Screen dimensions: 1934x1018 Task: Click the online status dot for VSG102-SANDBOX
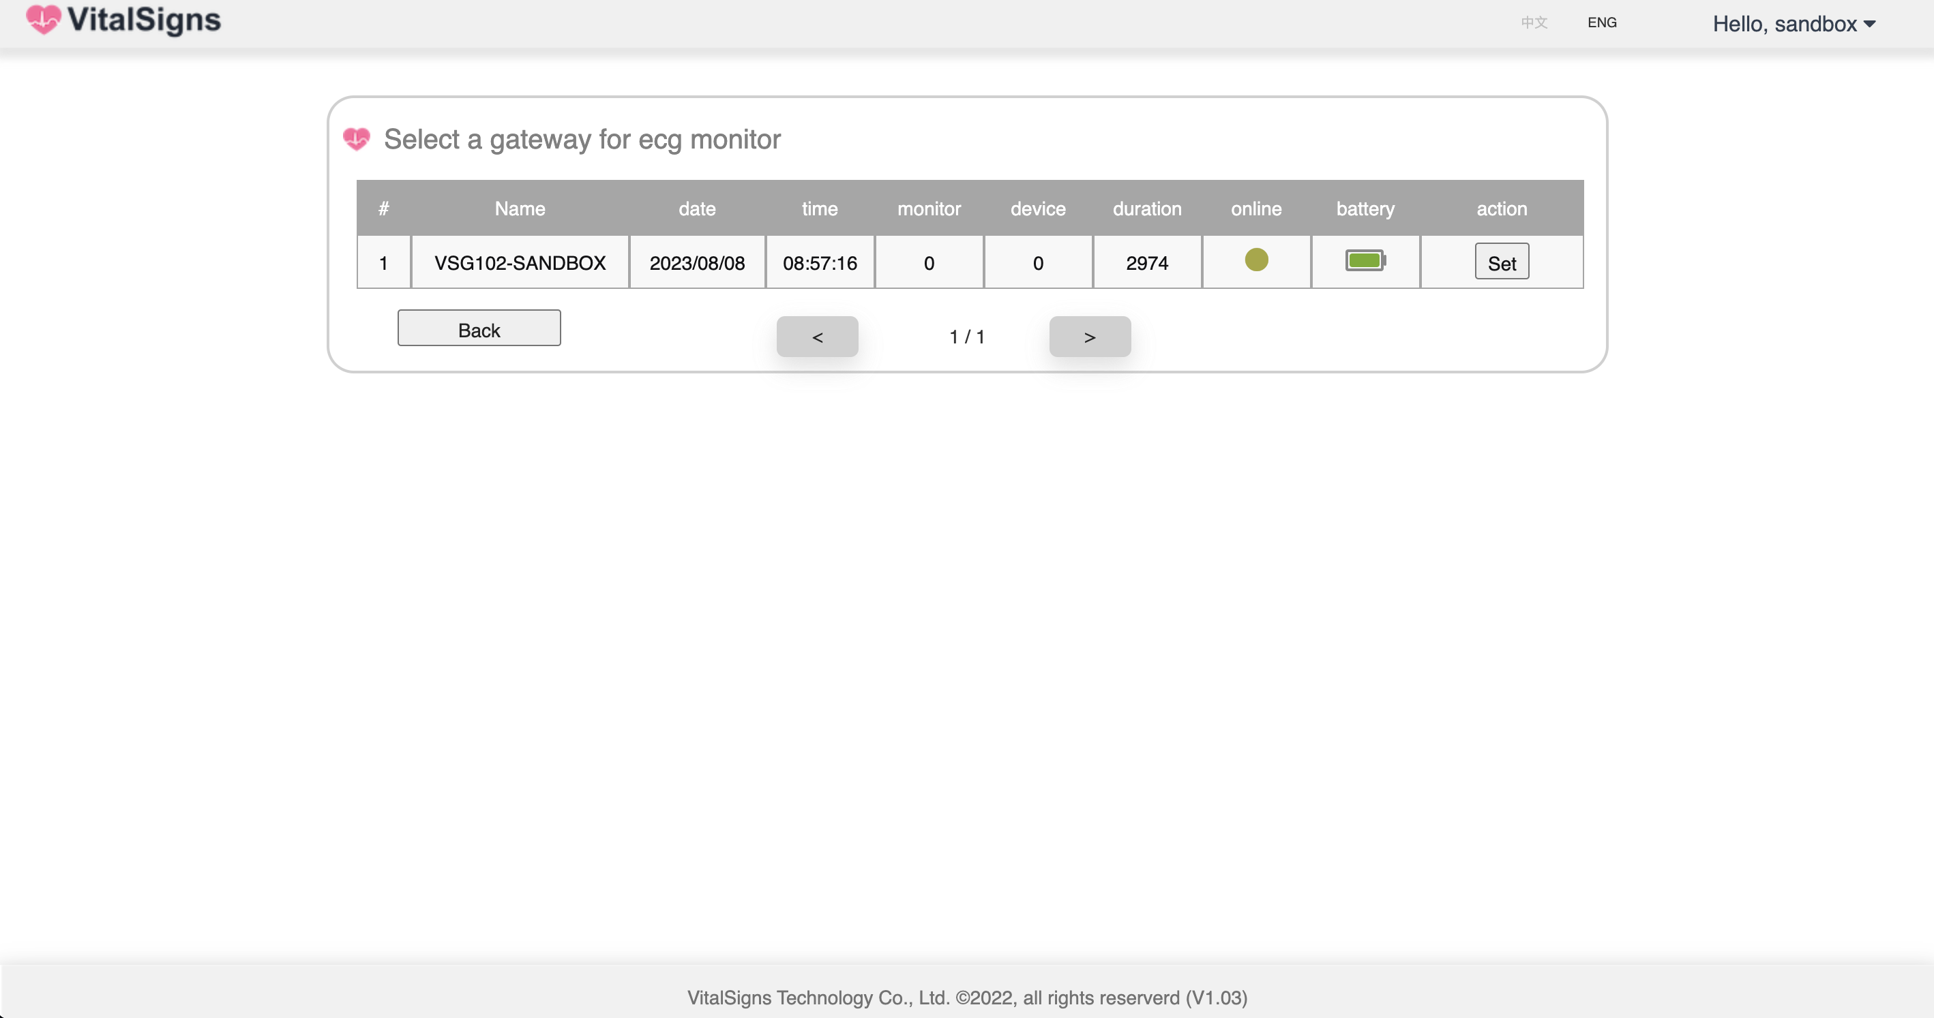click(1256, 260)
